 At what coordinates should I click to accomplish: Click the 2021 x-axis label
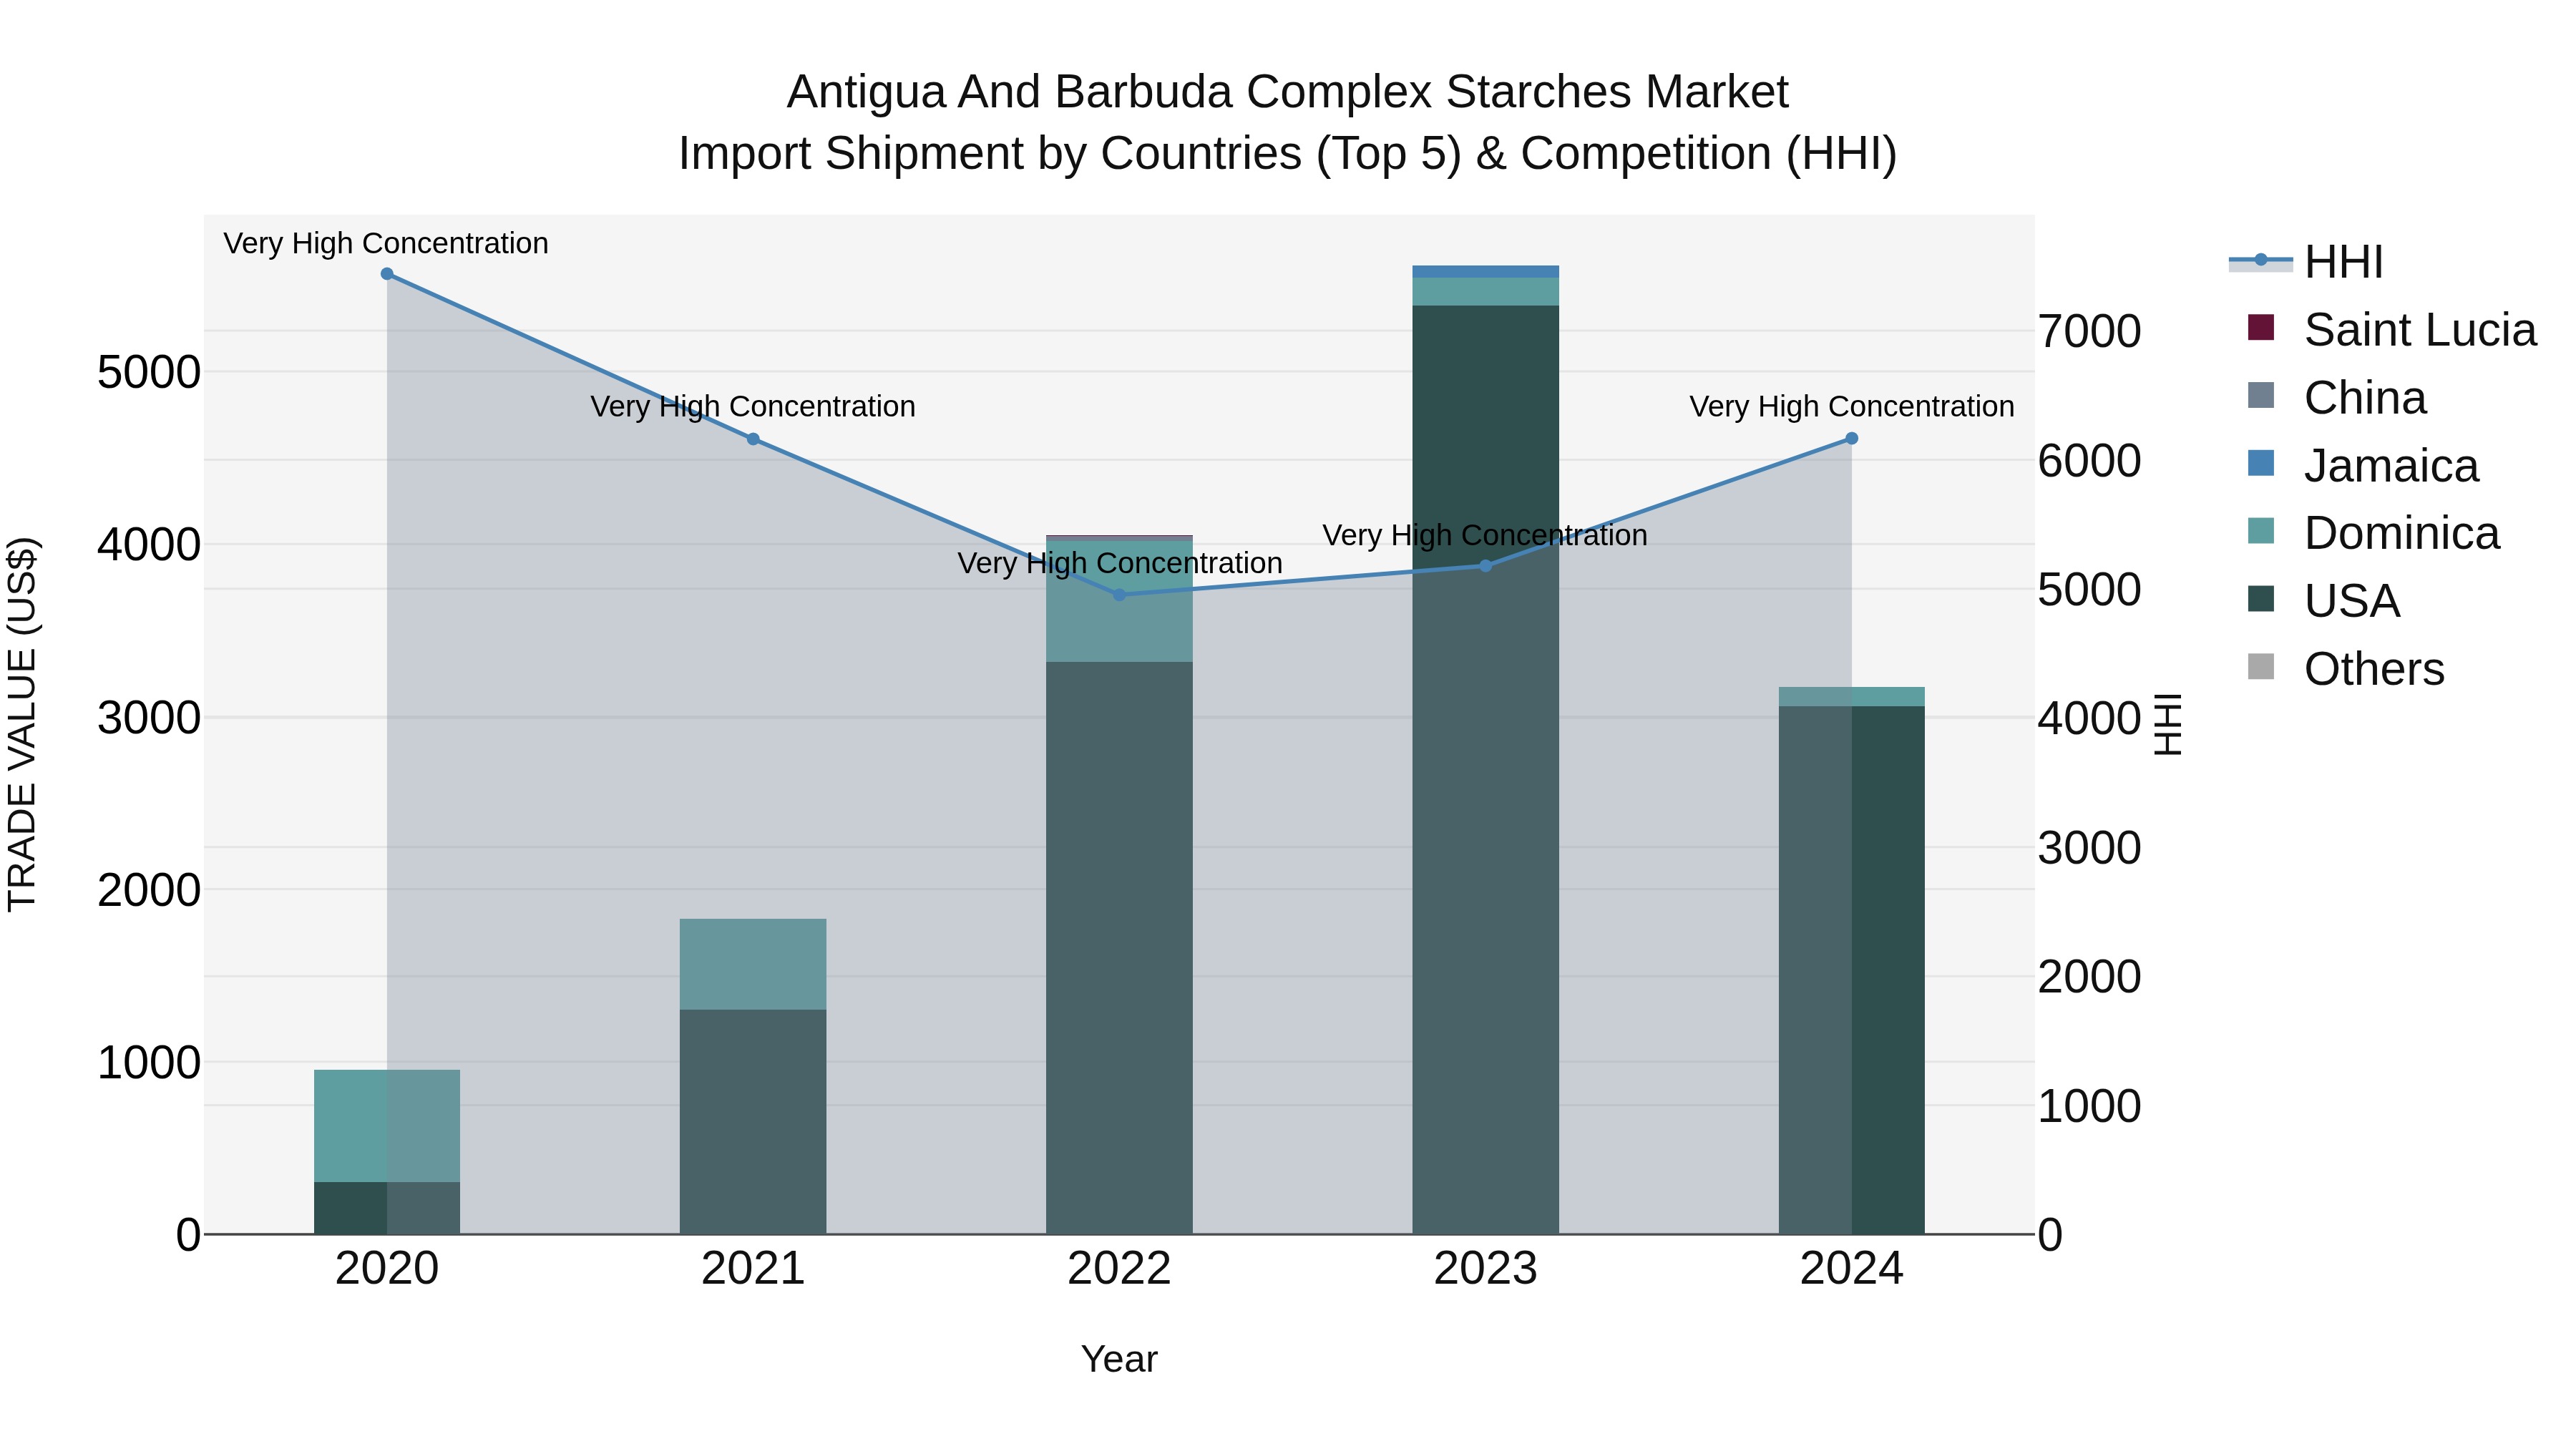(x=753, y=1269)
